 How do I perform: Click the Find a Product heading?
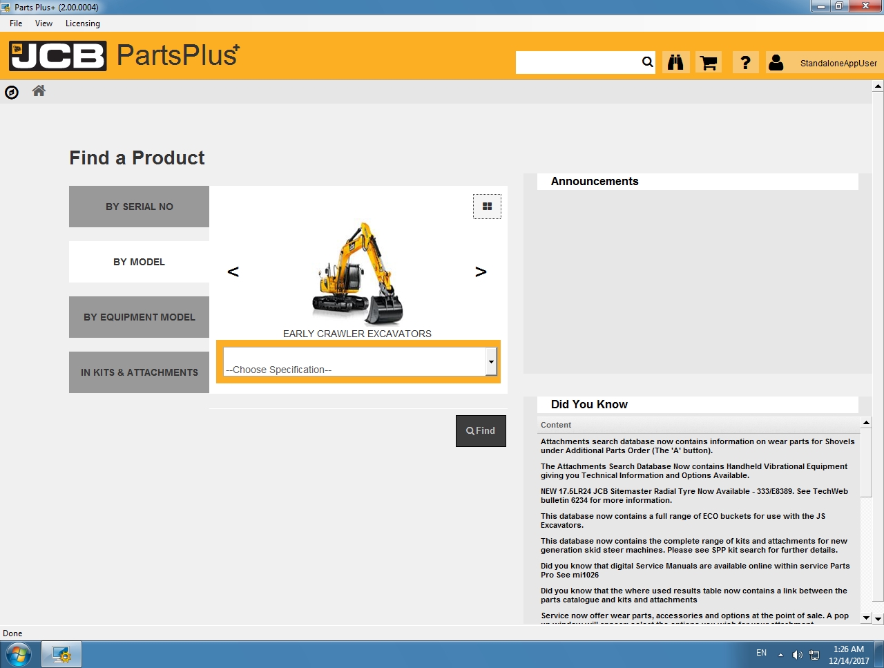click(x=137, y=158)
